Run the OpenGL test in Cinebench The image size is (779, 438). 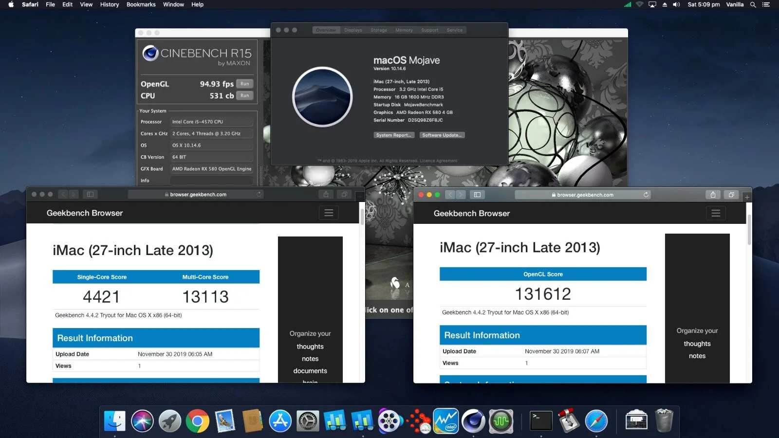pyautogui.click(x=245, y=84)
